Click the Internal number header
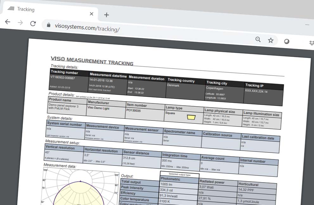Screen dimensions: 314x205 [x=253, y=161]
